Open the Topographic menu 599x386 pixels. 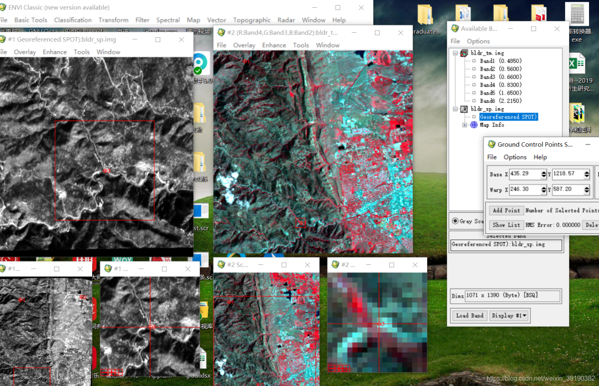pyautogui.click(x=252, y=20)
